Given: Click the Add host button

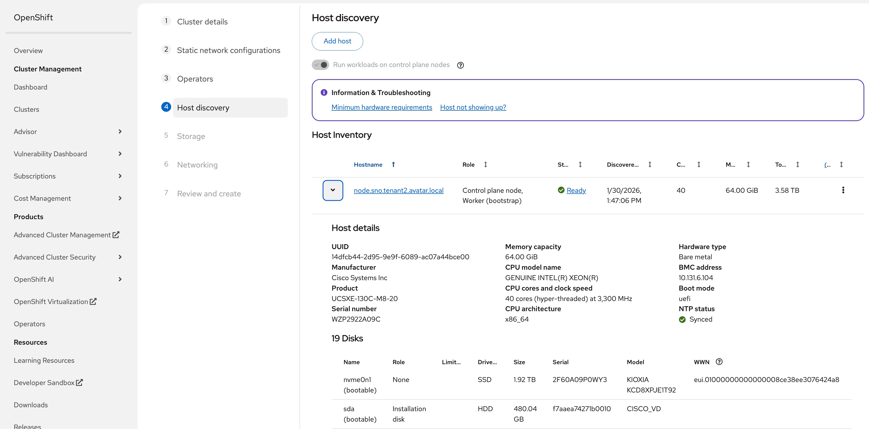Looking at the screenshot, I should tap(337, 41).
